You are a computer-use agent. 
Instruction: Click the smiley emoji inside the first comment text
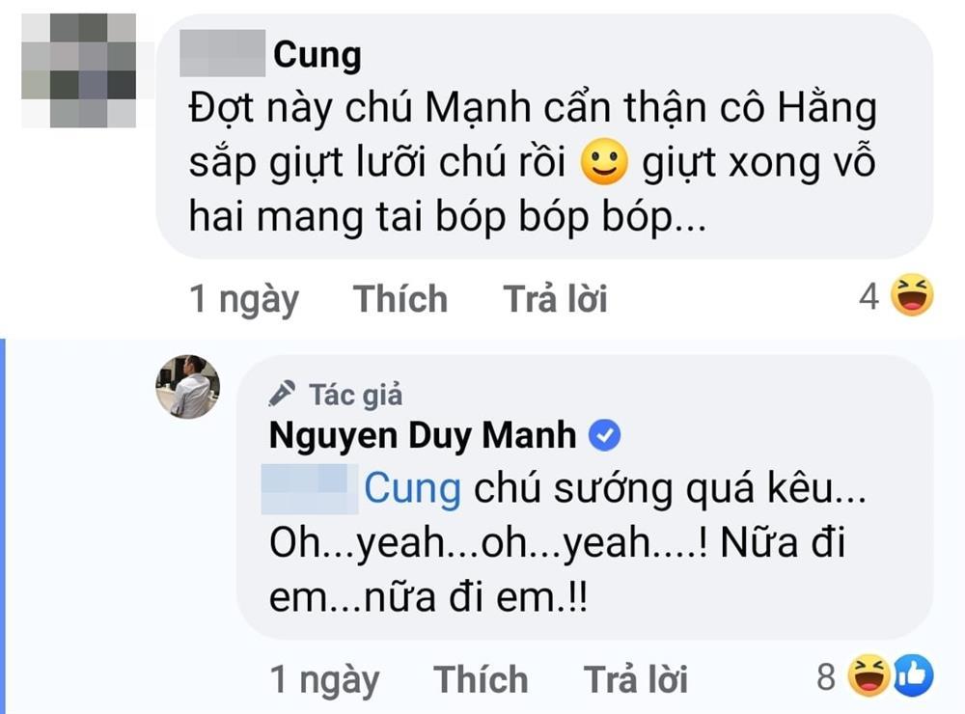603,161
